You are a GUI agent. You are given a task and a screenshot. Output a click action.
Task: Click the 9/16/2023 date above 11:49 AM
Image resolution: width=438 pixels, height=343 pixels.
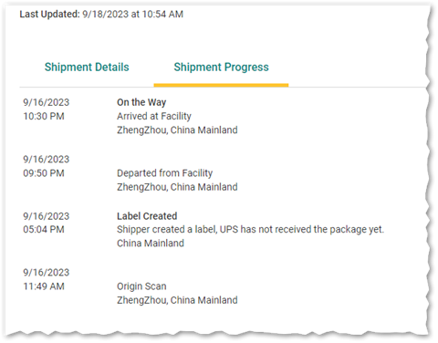click(x=47, y=273)
